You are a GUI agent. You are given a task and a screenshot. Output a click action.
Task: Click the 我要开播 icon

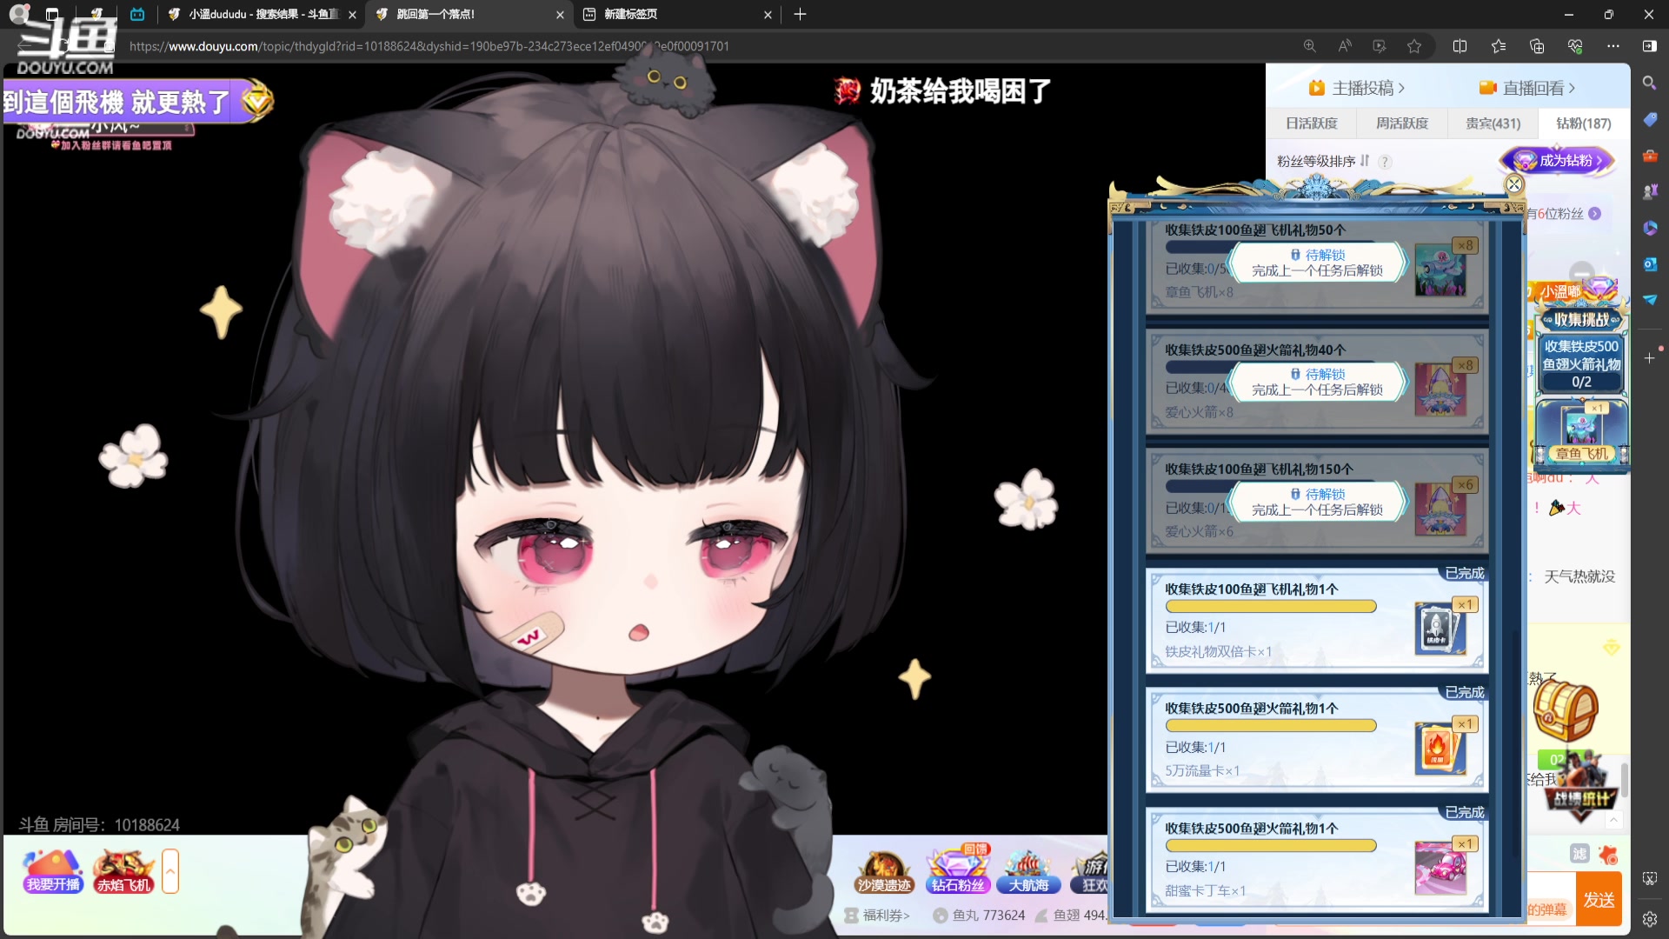pyautogui.click(x=53, y=871)
